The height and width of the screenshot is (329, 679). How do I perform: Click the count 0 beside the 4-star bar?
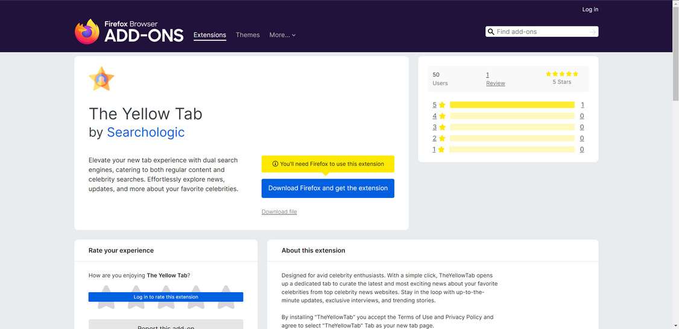[x=582, y=116]
